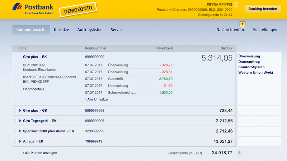287x161 pixels.
Task: Open the Alle Umsätze link
Action: coord(97,99)
